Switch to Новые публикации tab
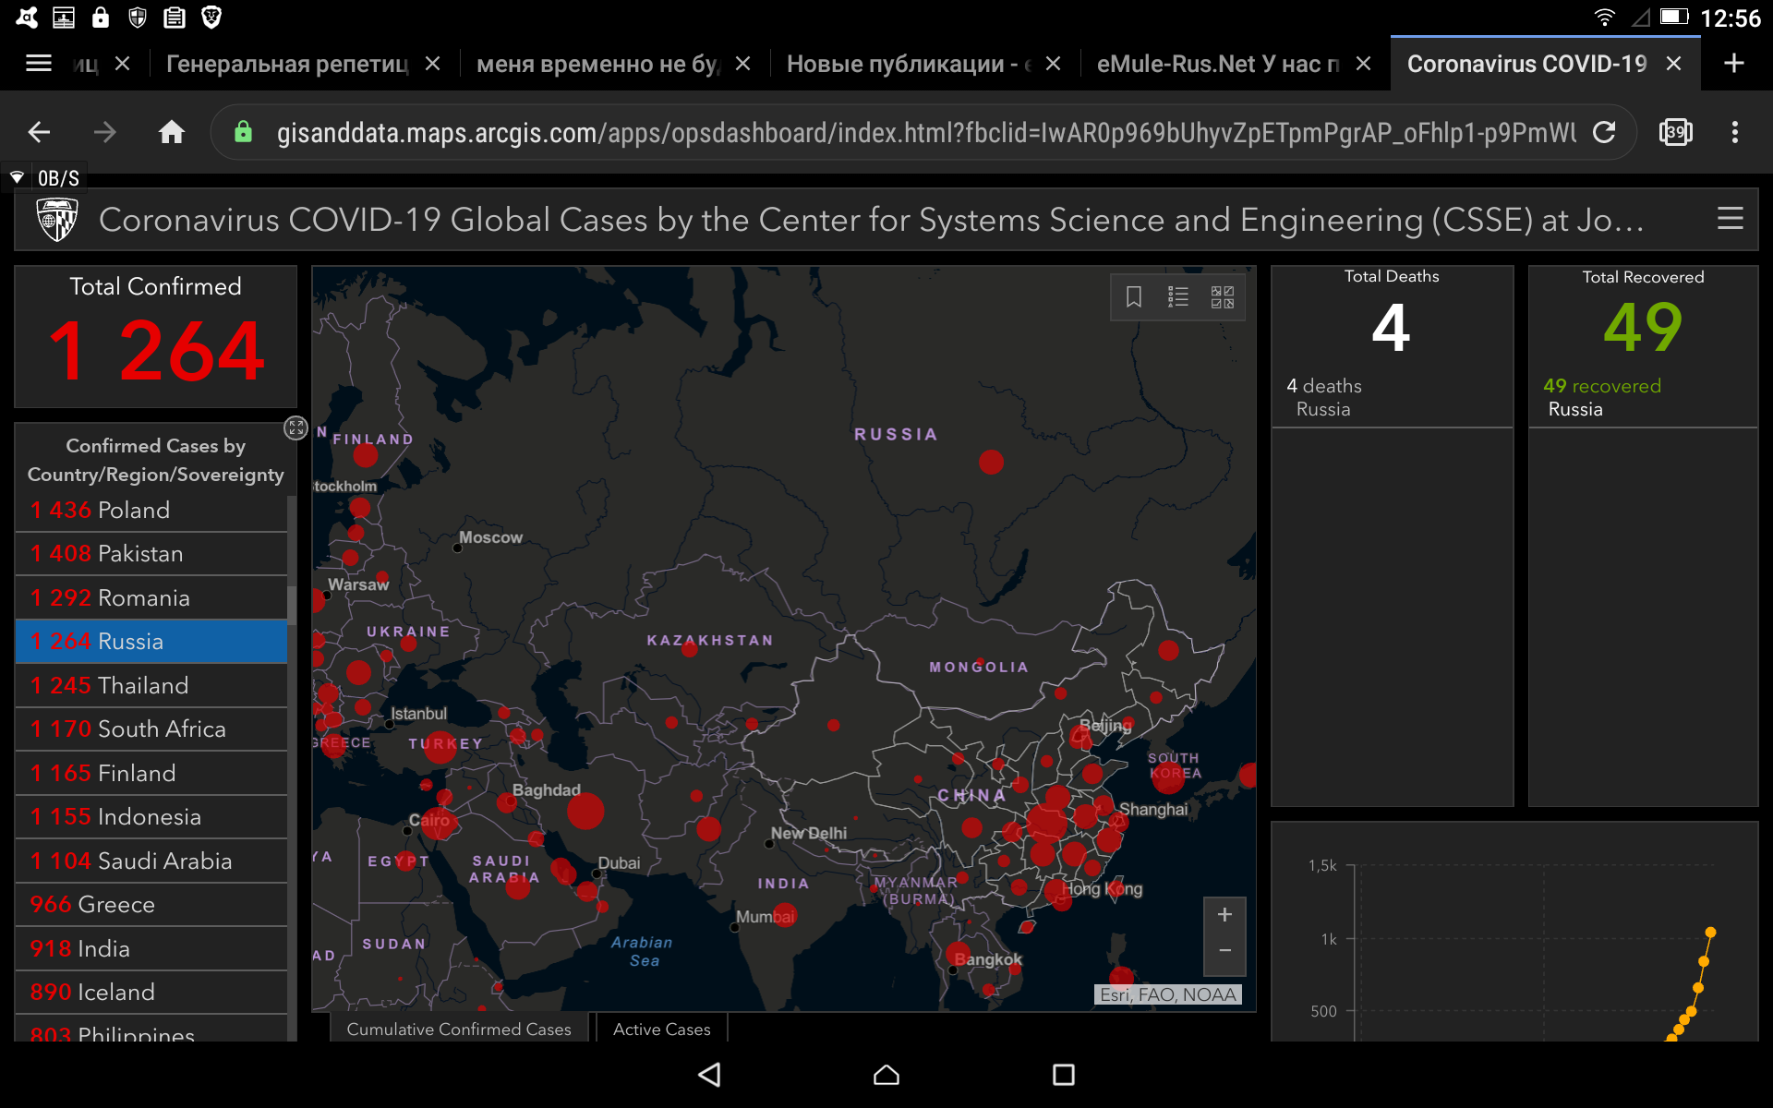The image size is (1773, 1108). click(x=909, y=64)
